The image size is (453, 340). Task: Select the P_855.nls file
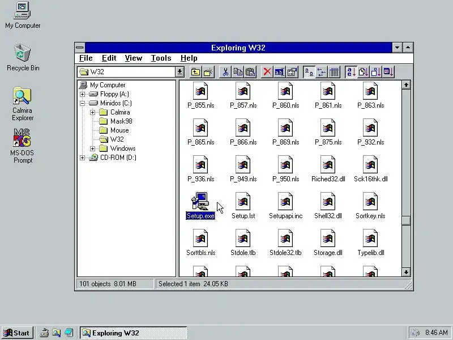pyautogui.click(x=200, y=95)
